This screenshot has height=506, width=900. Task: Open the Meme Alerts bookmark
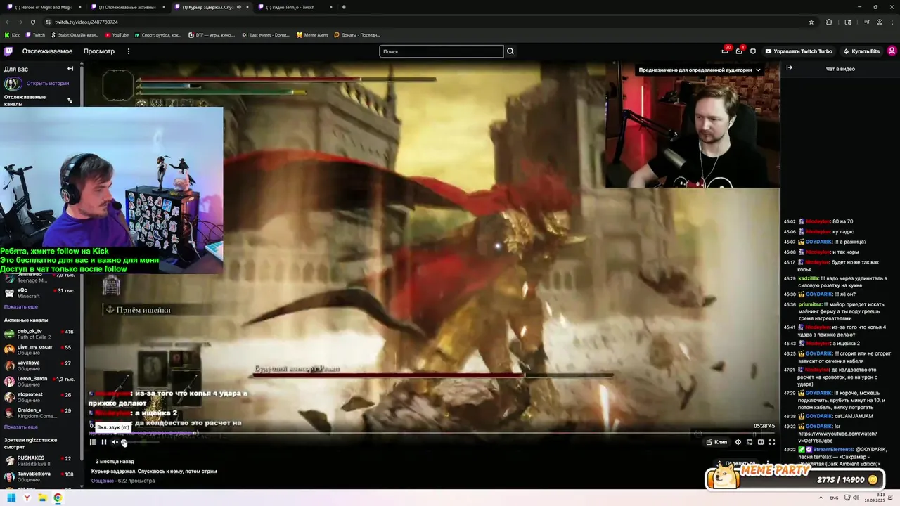[x=312, y=34]
